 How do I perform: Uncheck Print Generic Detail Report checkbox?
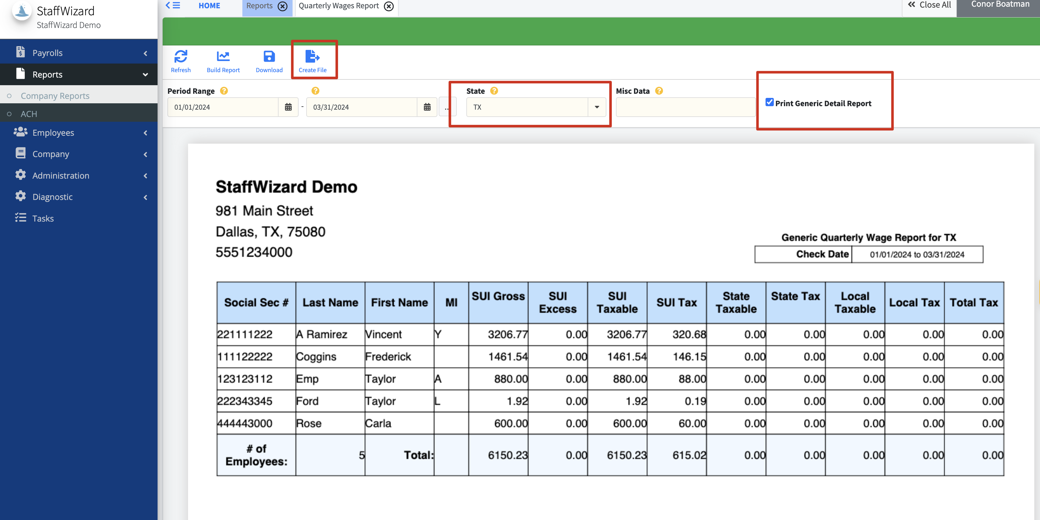pos(769,102)
